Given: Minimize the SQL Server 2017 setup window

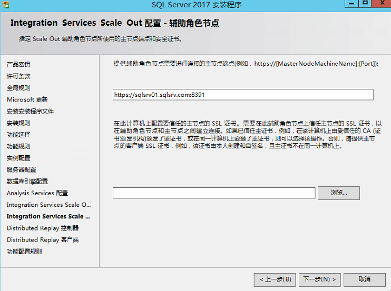Looking at the screenshot, I should pos(351,4).
